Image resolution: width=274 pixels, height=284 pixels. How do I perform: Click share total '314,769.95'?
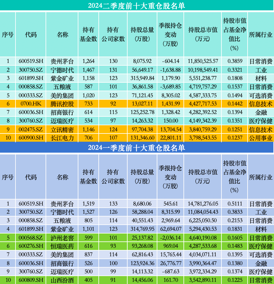click(x=142, y=229)
